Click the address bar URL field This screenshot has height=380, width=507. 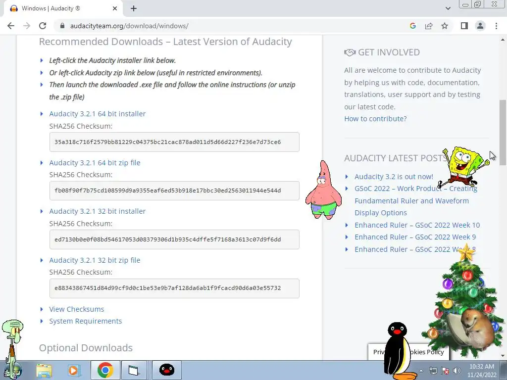click(233, 26)
